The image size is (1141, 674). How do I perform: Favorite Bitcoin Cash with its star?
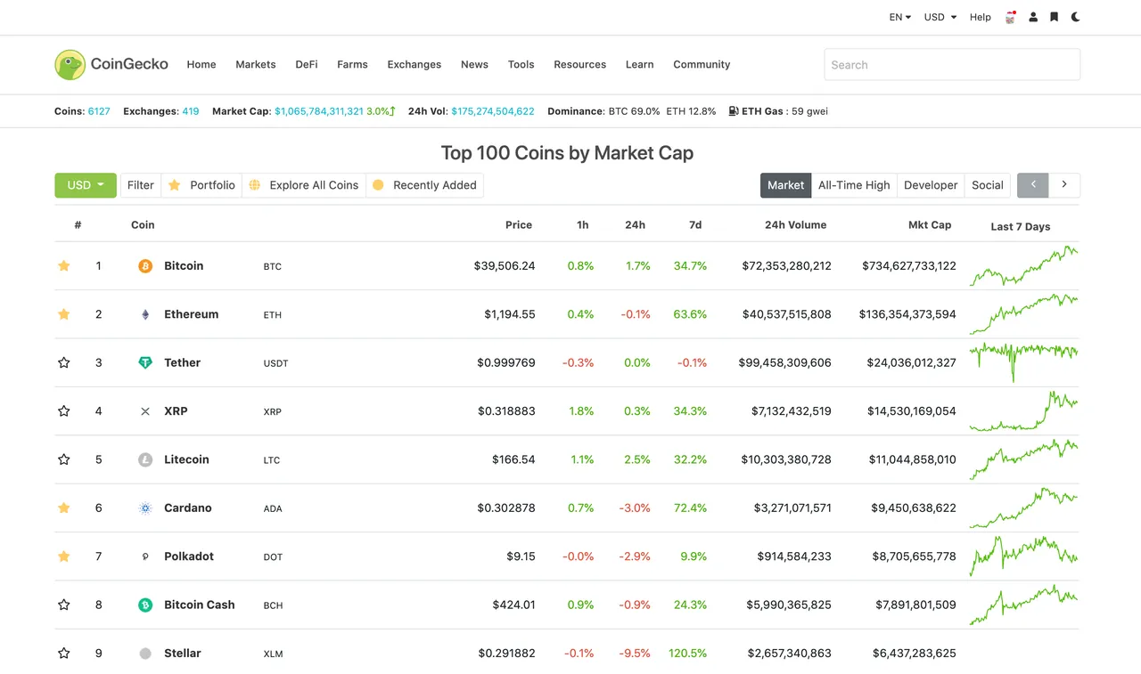pyautogui.click(x=64, y=605)
